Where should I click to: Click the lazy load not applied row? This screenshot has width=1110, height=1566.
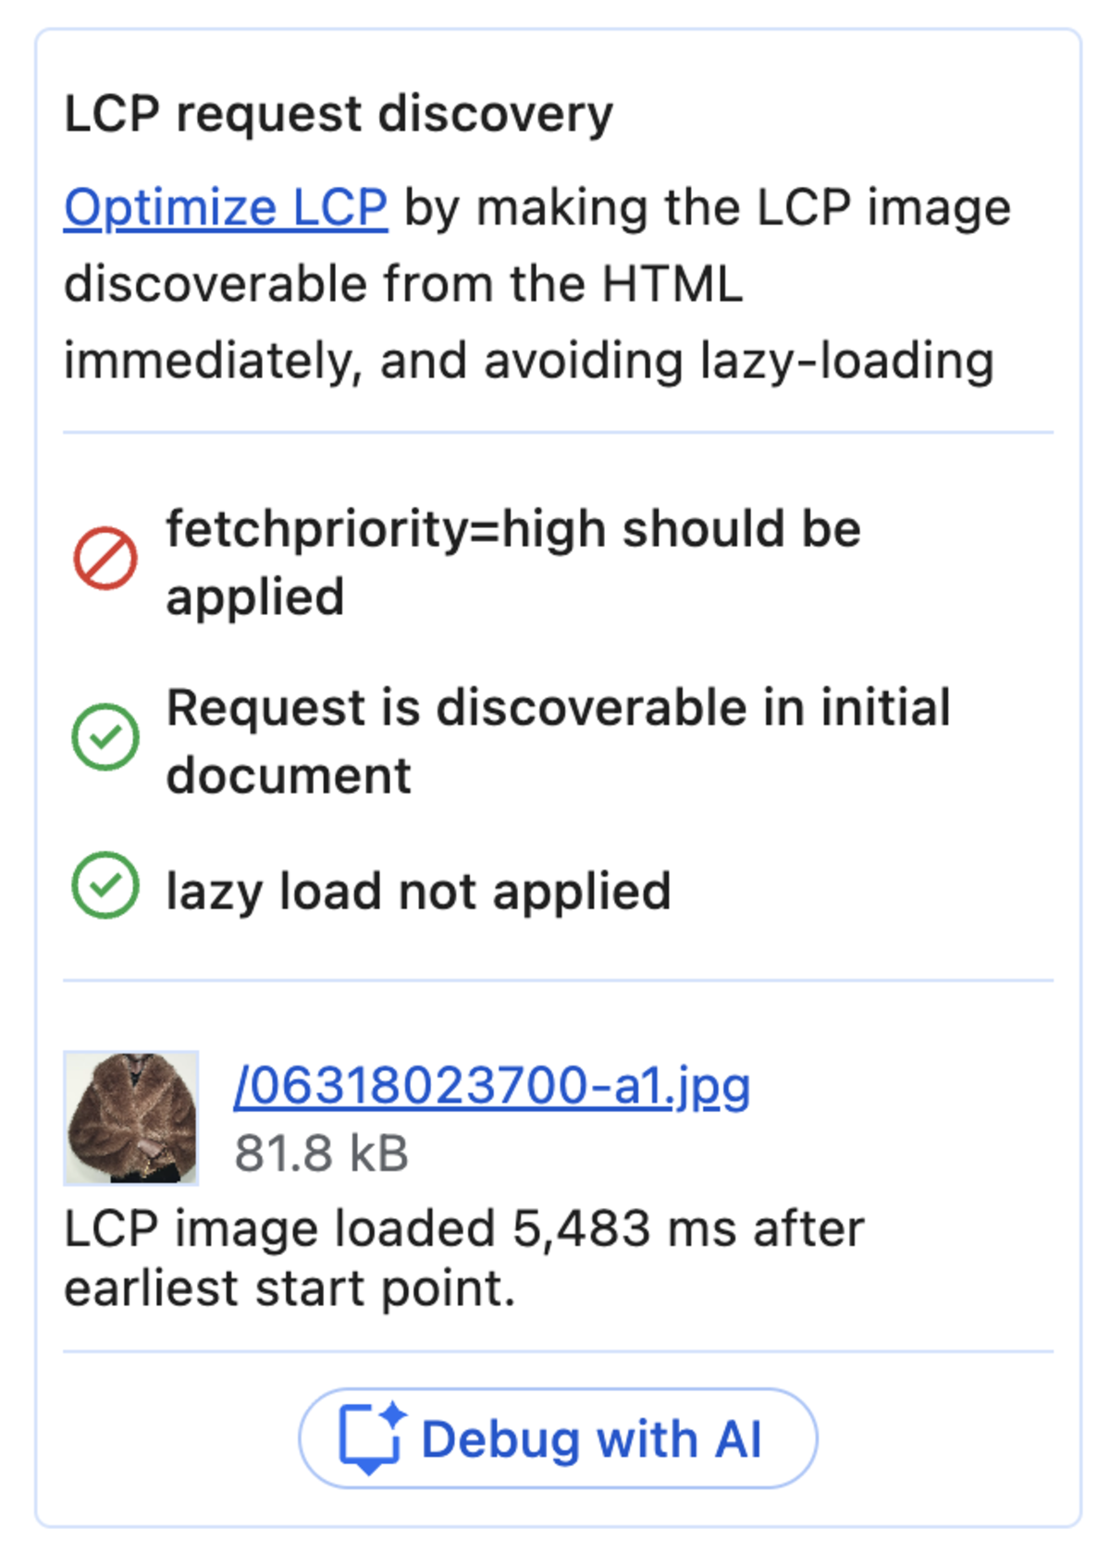[417, 890]
